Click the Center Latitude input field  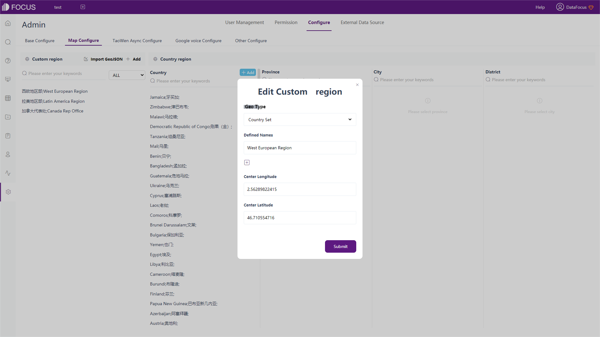[300, 218]
